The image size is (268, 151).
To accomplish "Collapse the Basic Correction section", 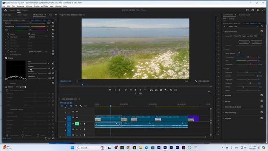I will (x=224, y=32).
